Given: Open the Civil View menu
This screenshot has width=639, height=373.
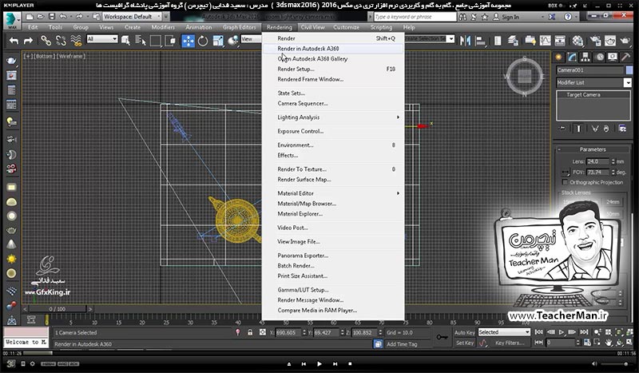Looking at the screenshot, I should point(312,27).
